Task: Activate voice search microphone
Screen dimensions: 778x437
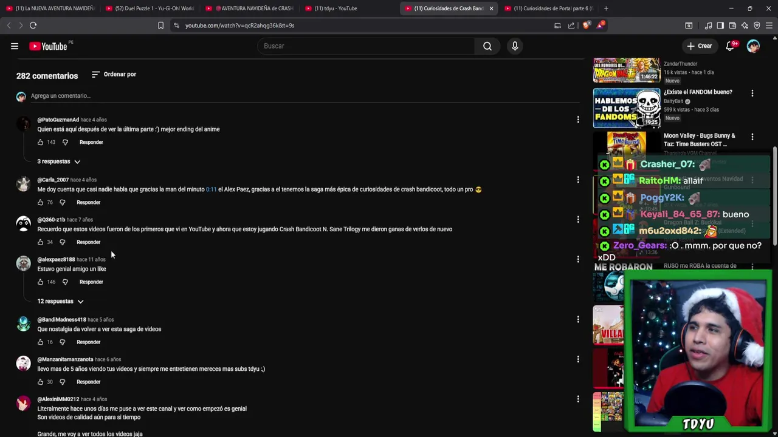Action: pyautogui.click(x=515, y=46)
